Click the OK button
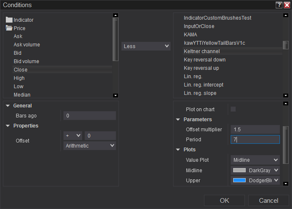The image size is (292, 209). point(224,201)
